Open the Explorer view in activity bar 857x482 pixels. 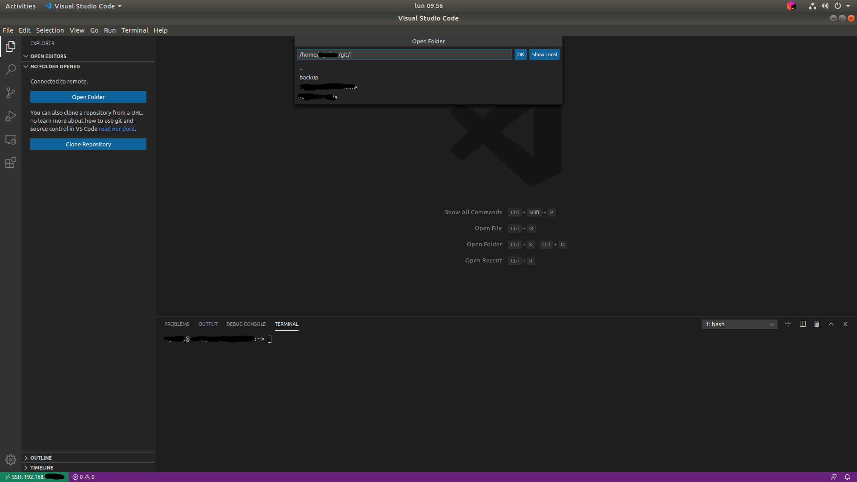point(11,46)
